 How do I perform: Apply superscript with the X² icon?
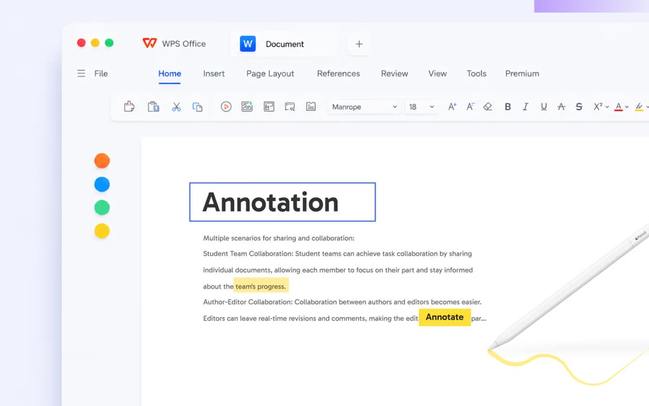598,107
